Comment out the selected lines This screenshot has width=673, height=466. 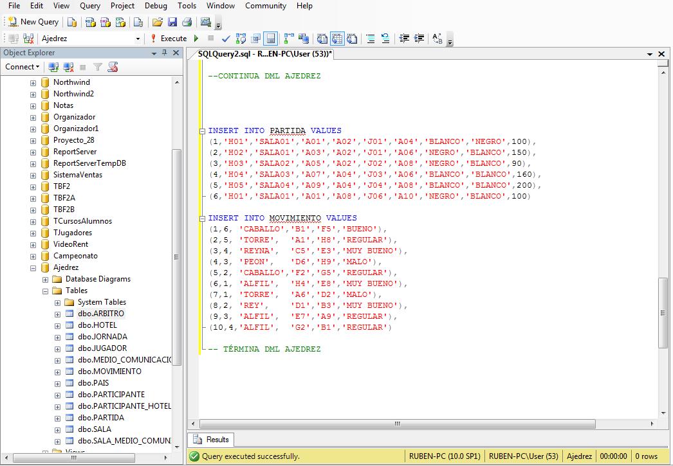371,39
